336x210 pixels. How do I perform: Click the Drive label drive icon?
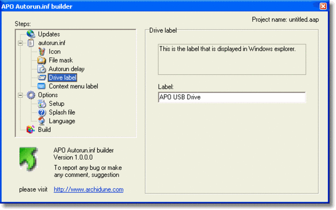coord(42,77)
